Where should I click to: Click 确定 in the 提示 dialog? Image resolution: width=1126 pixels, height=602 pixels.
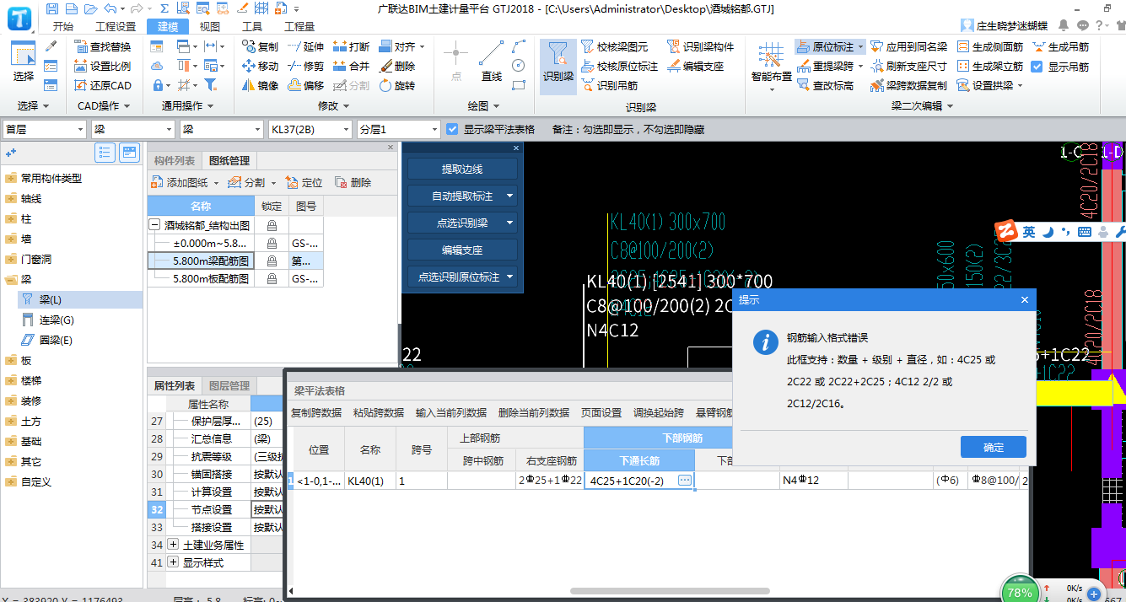994,447
